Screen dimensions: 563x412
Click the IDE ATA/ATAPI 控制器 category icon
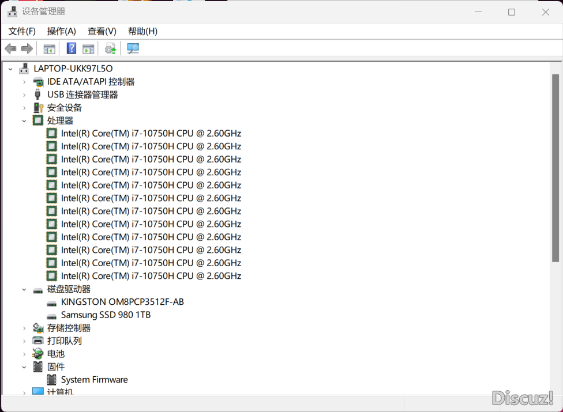[x=38, y=82]
